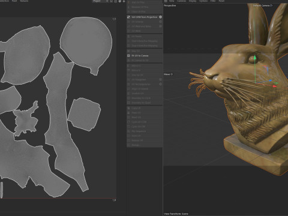Viewport: 288px width, 216px height.
Task: Open the Default Camera selector
Action: tap(263, 5)
